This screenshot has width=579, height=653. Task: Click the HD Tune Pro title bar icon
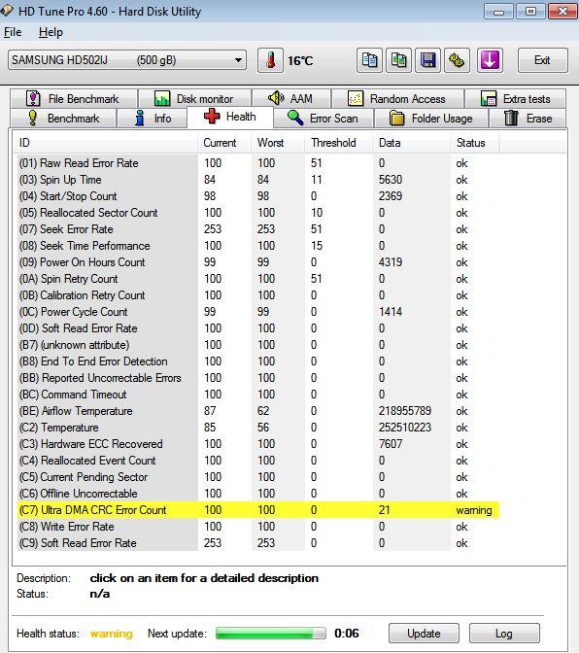[x=7, y=11]
